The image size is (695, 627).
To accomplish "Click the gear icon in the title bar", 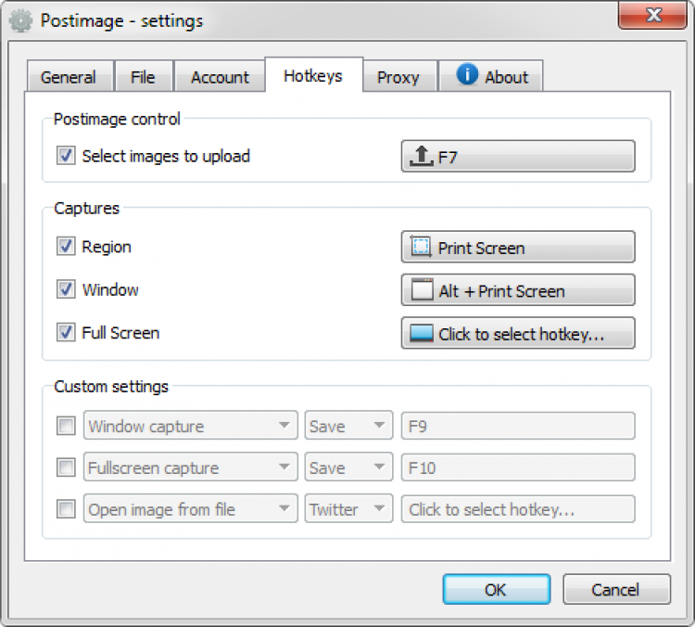I will tap(20, 19).
